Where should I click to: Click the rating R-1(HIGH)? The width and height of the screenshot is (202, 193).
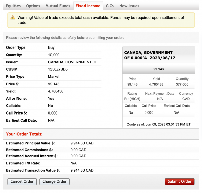click(132, 99)
